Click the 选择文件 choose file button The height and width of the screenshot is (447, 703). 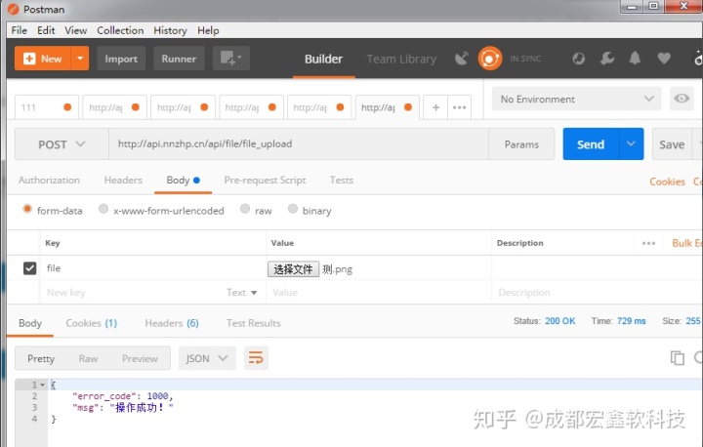(x=293, y=269)
